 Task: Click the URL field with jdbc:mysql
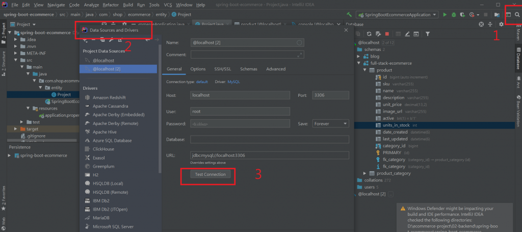click(x=270, y=156)
